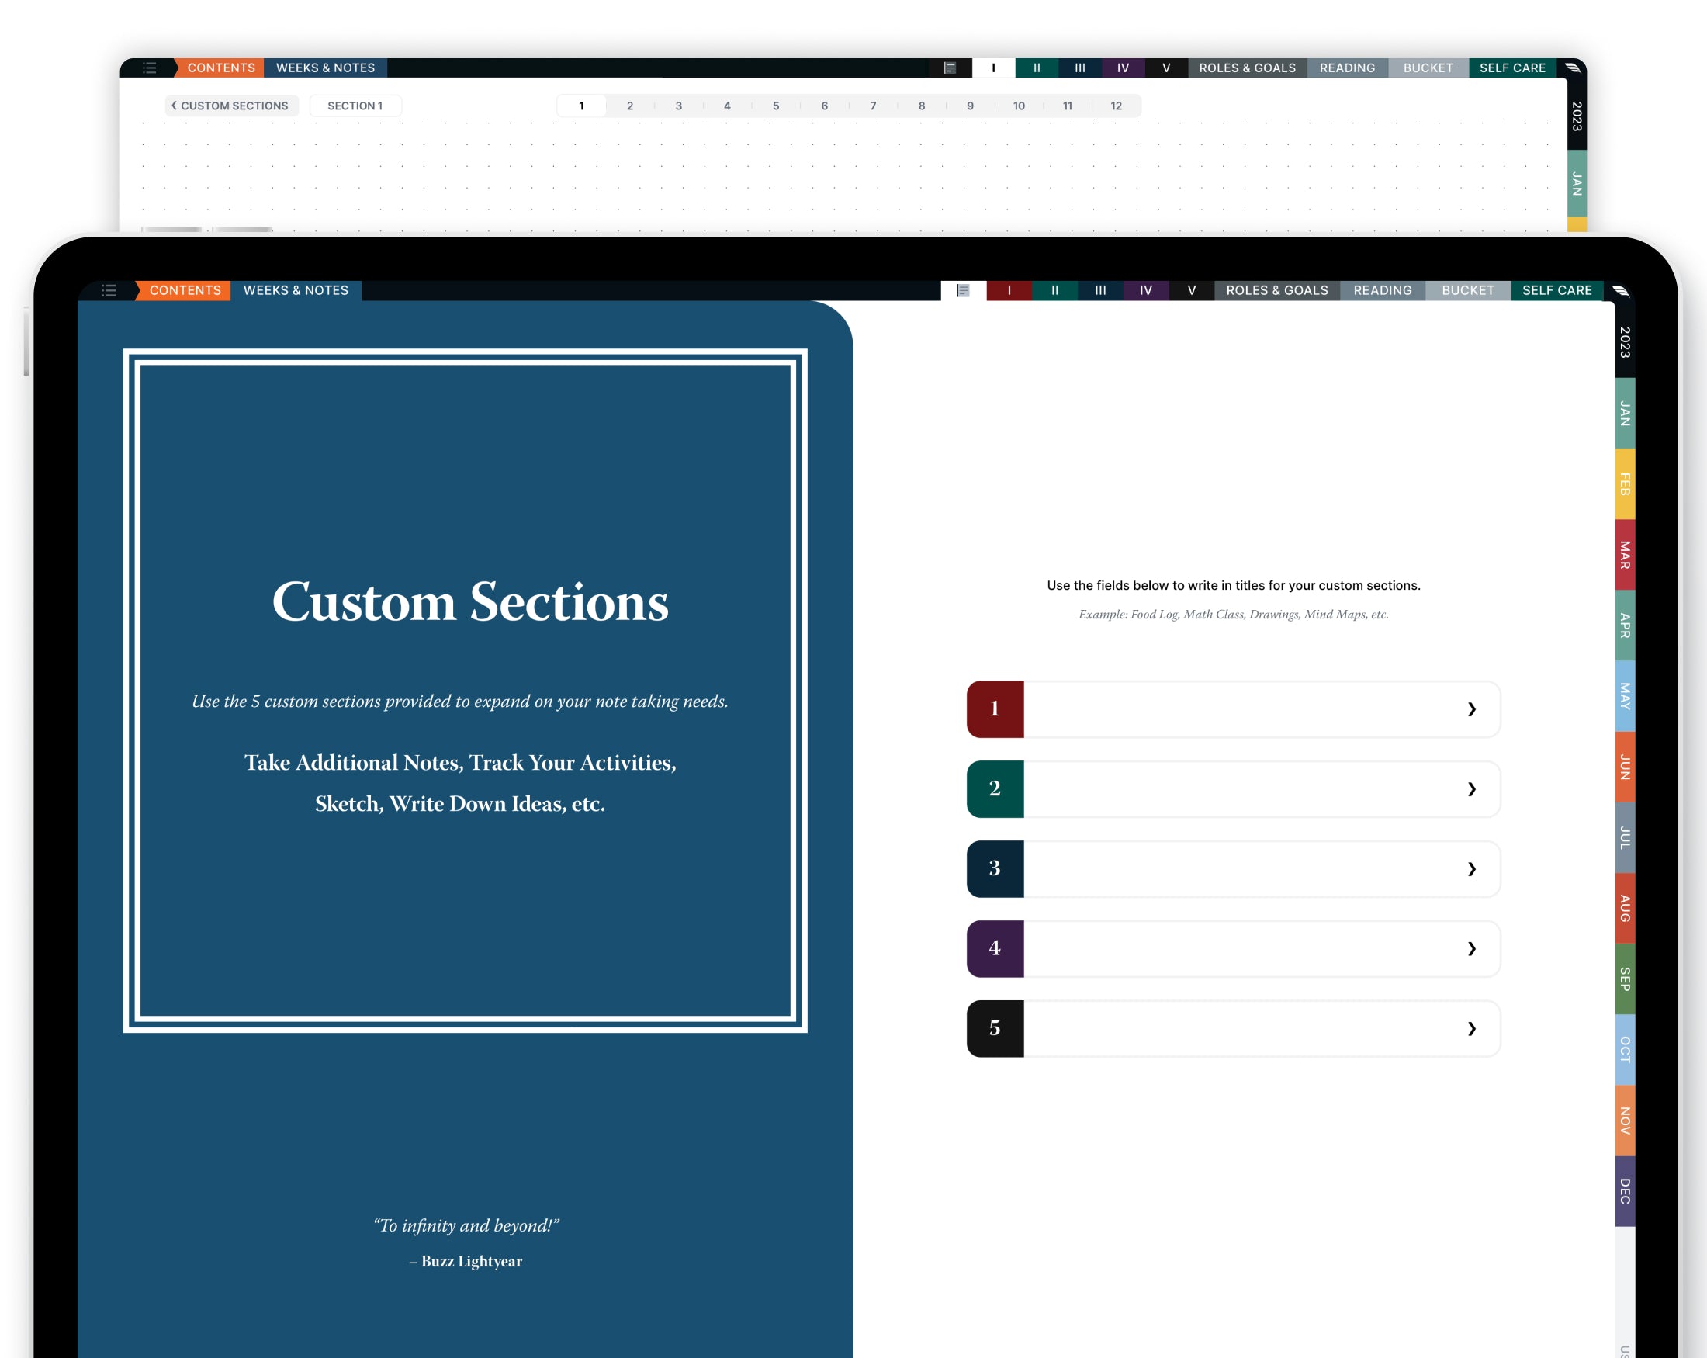
Task: Open the ROLES & GOALS tab
Action: [x=1276, y=290]
